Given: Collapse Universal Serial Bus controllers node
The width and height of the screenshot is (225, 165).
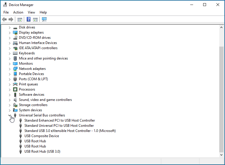Looking at the screenshot, I should [9, 115].
